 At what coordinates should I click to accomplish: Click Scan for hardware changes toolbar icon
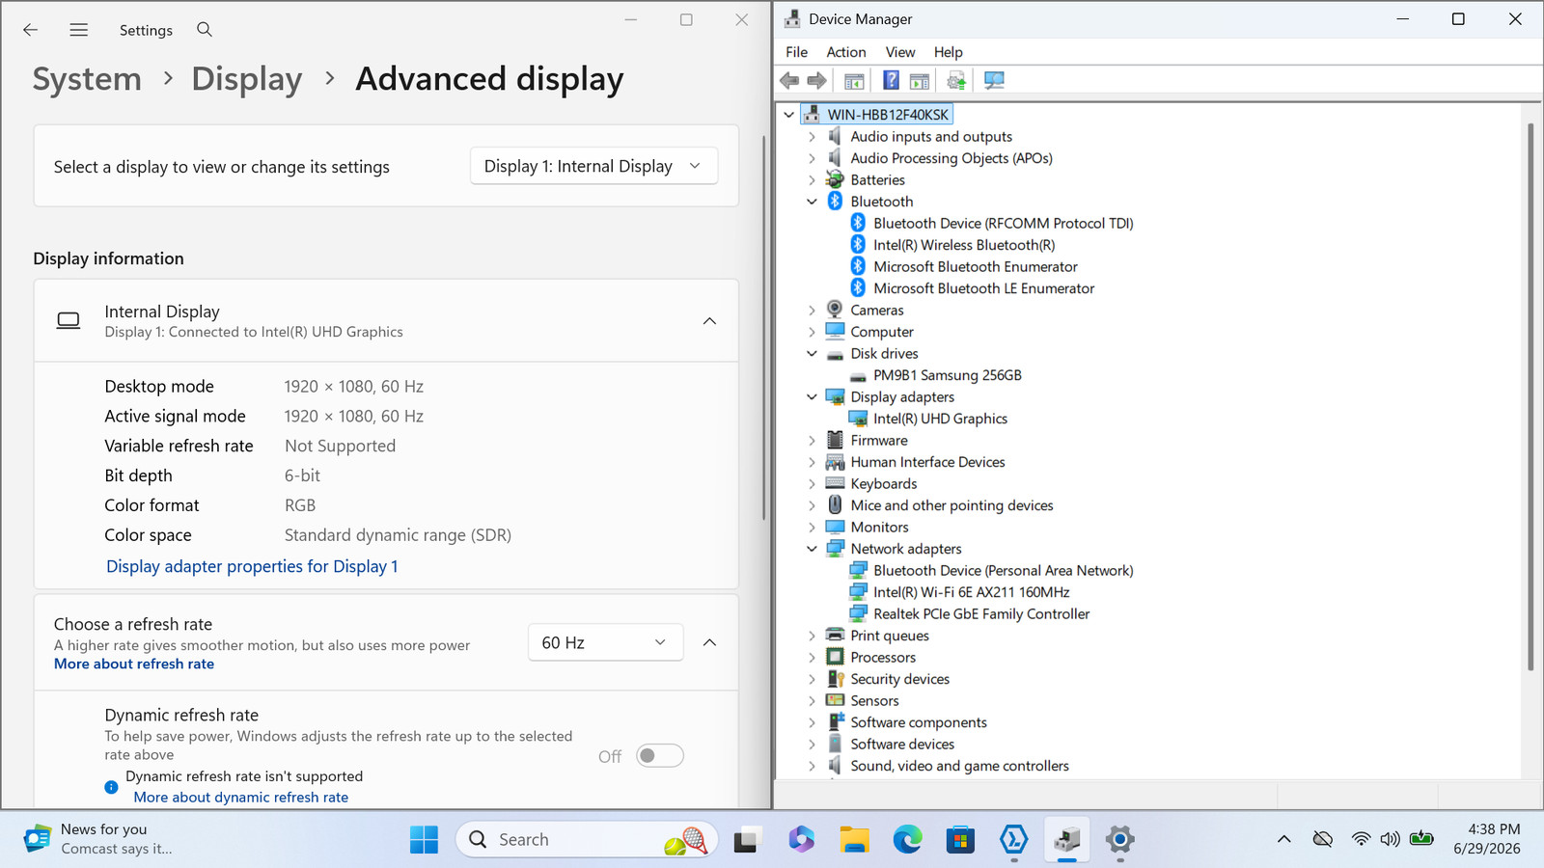click(x=994, y=81)
